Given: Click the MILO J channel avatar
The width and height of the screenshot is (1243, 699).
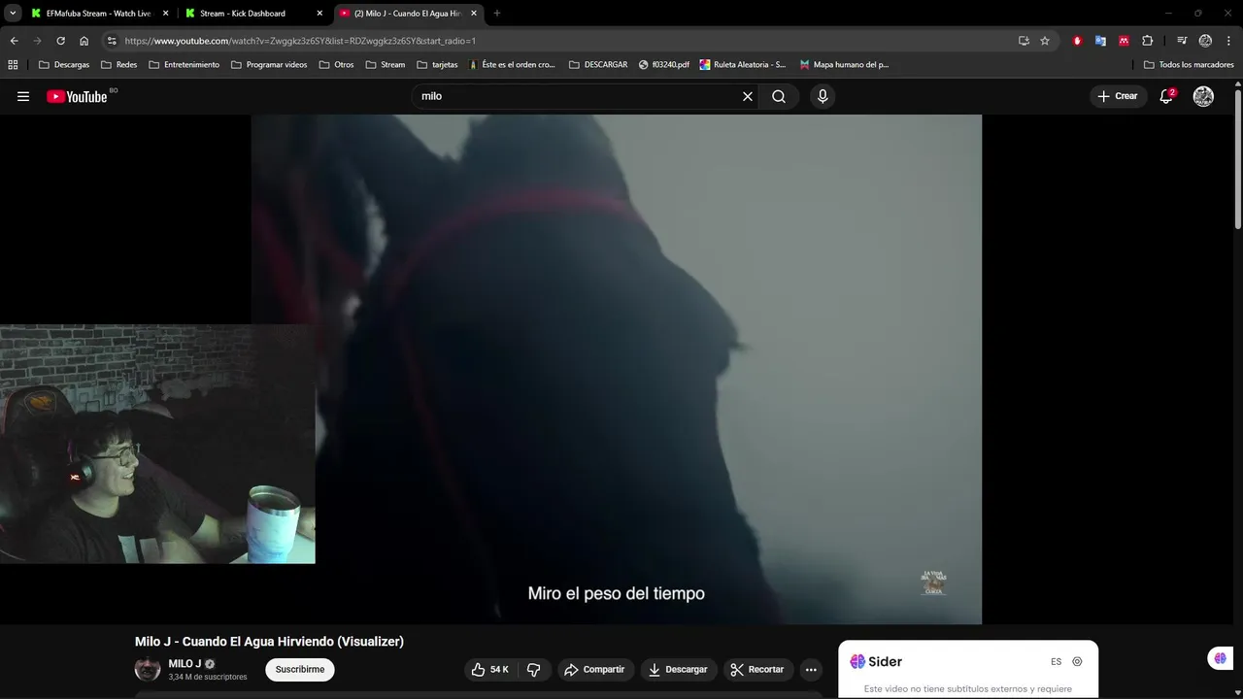Looking at the screenshot, I should [148, 669].
